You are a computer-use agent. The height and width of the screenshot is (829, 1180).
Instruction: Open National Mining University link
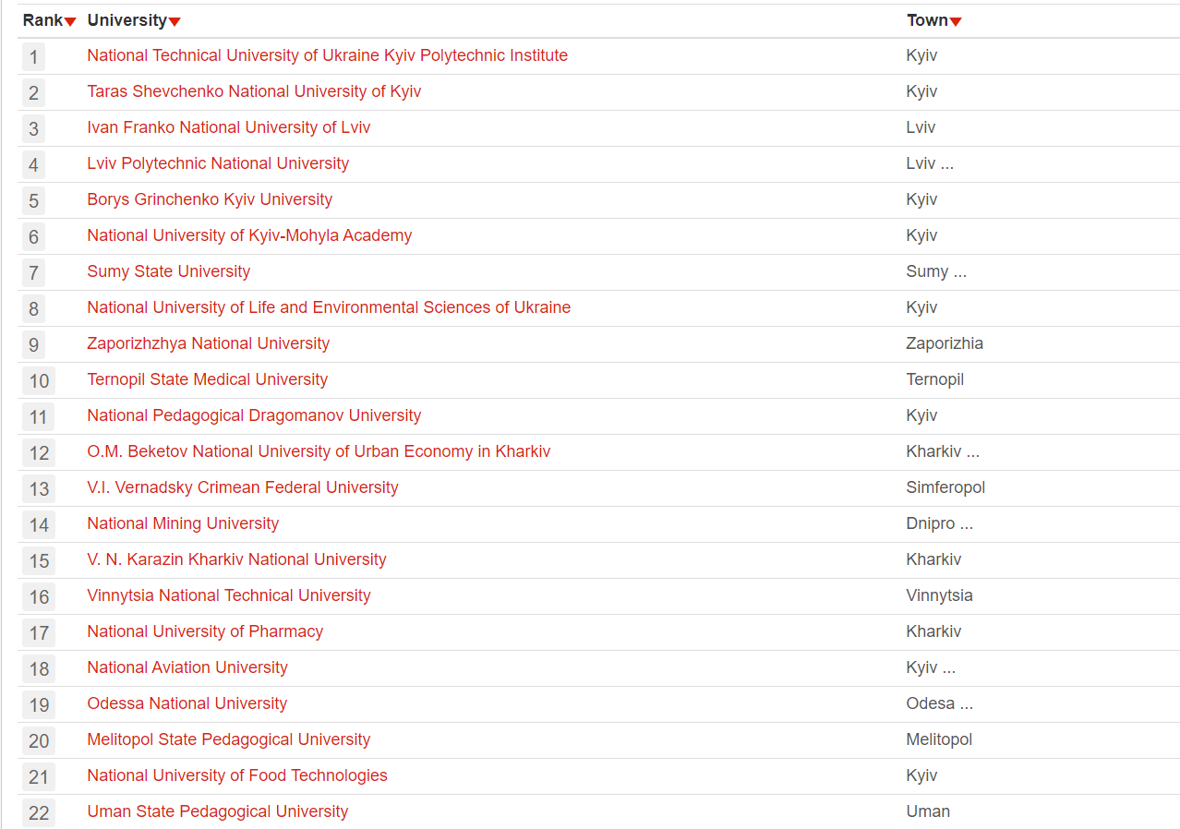pyautogui.click(x=183, y=523)
